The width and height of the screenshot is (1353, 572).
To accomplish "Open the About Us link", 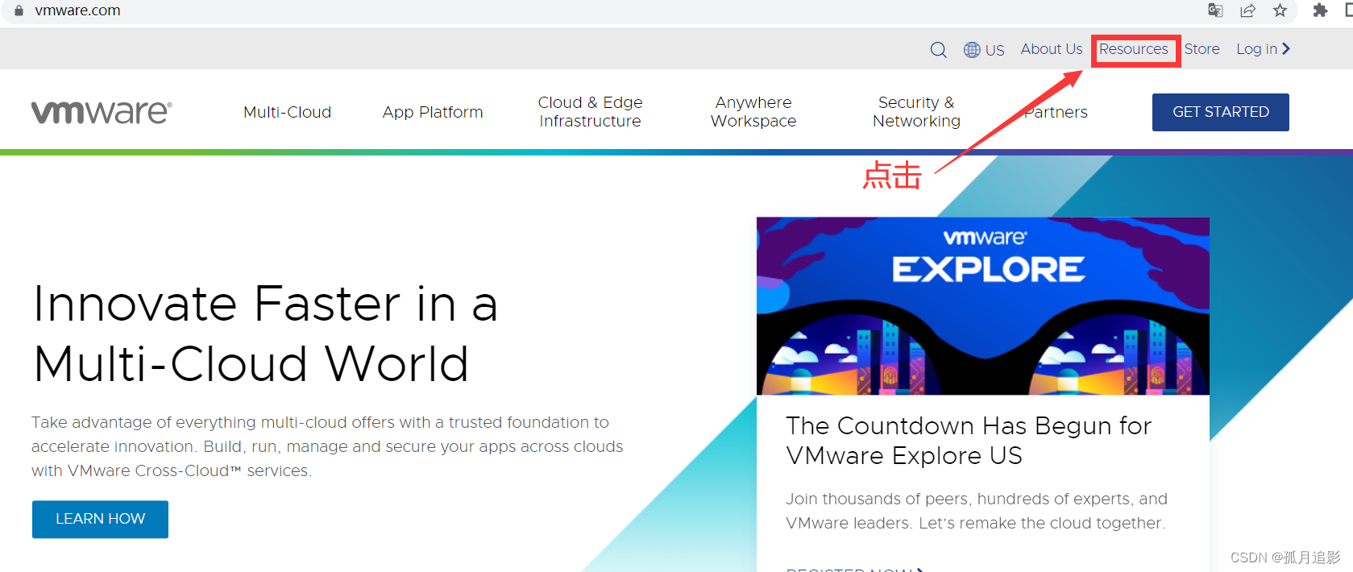I will coord(1052,49).
